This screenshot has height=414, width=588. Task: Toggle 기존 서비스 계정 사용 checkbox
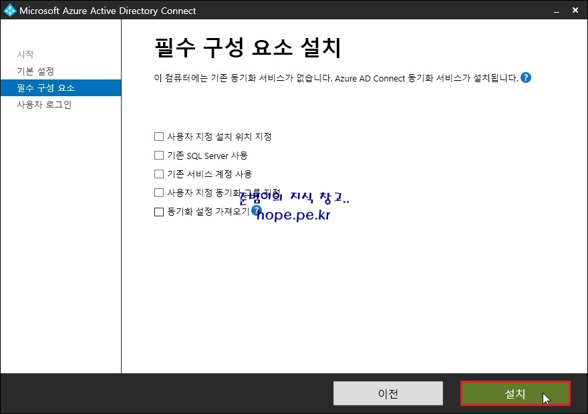click(x=159, y=174)
